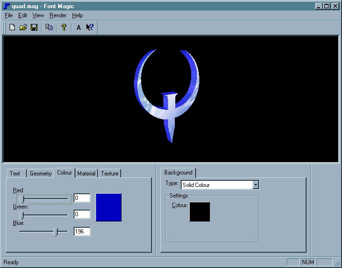Click the NUM status bar indicator
The height and width of the screenshot is (268, 342).
[x=308, y=262]
